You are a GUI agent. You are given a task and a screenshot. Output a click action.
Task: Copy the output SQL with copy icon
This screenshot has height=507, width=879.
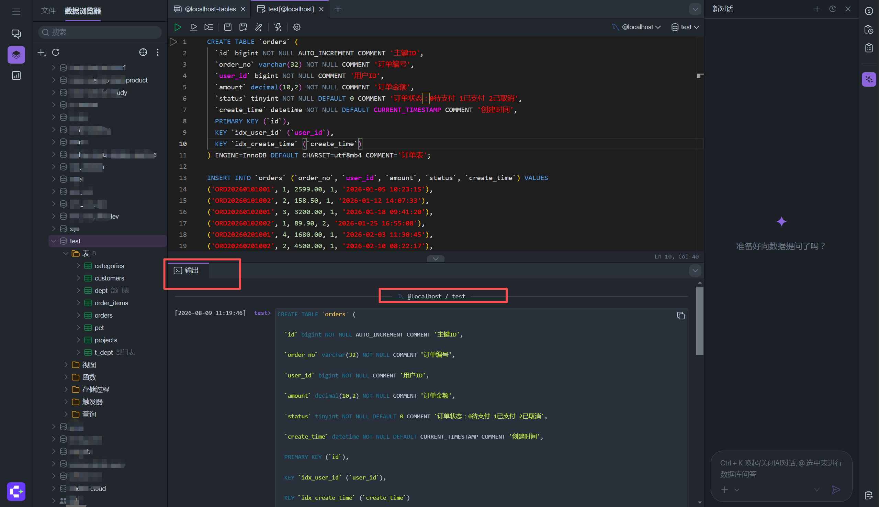point(681,316)
